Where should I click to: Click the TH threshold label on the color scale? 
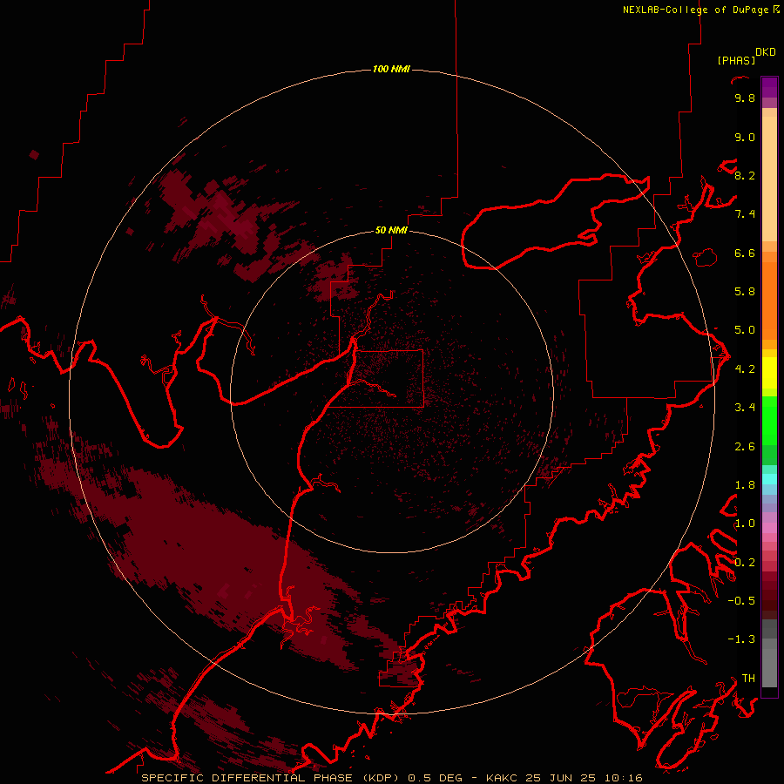[748, 679]
